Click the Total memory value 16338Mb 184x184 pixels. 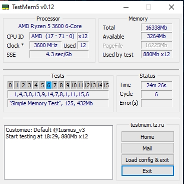click(x=156, y=28)
